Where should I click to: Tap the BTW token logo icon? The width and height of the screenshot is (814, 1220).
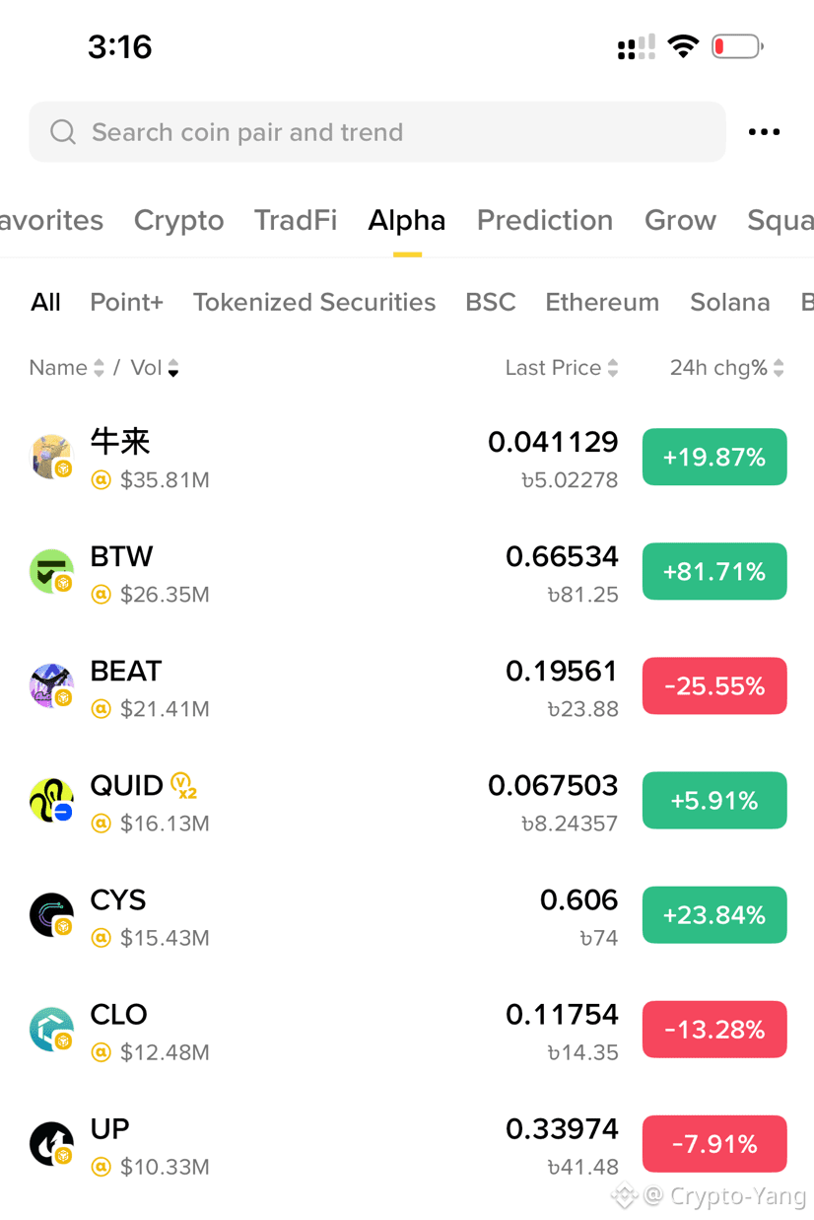[51, 571]
